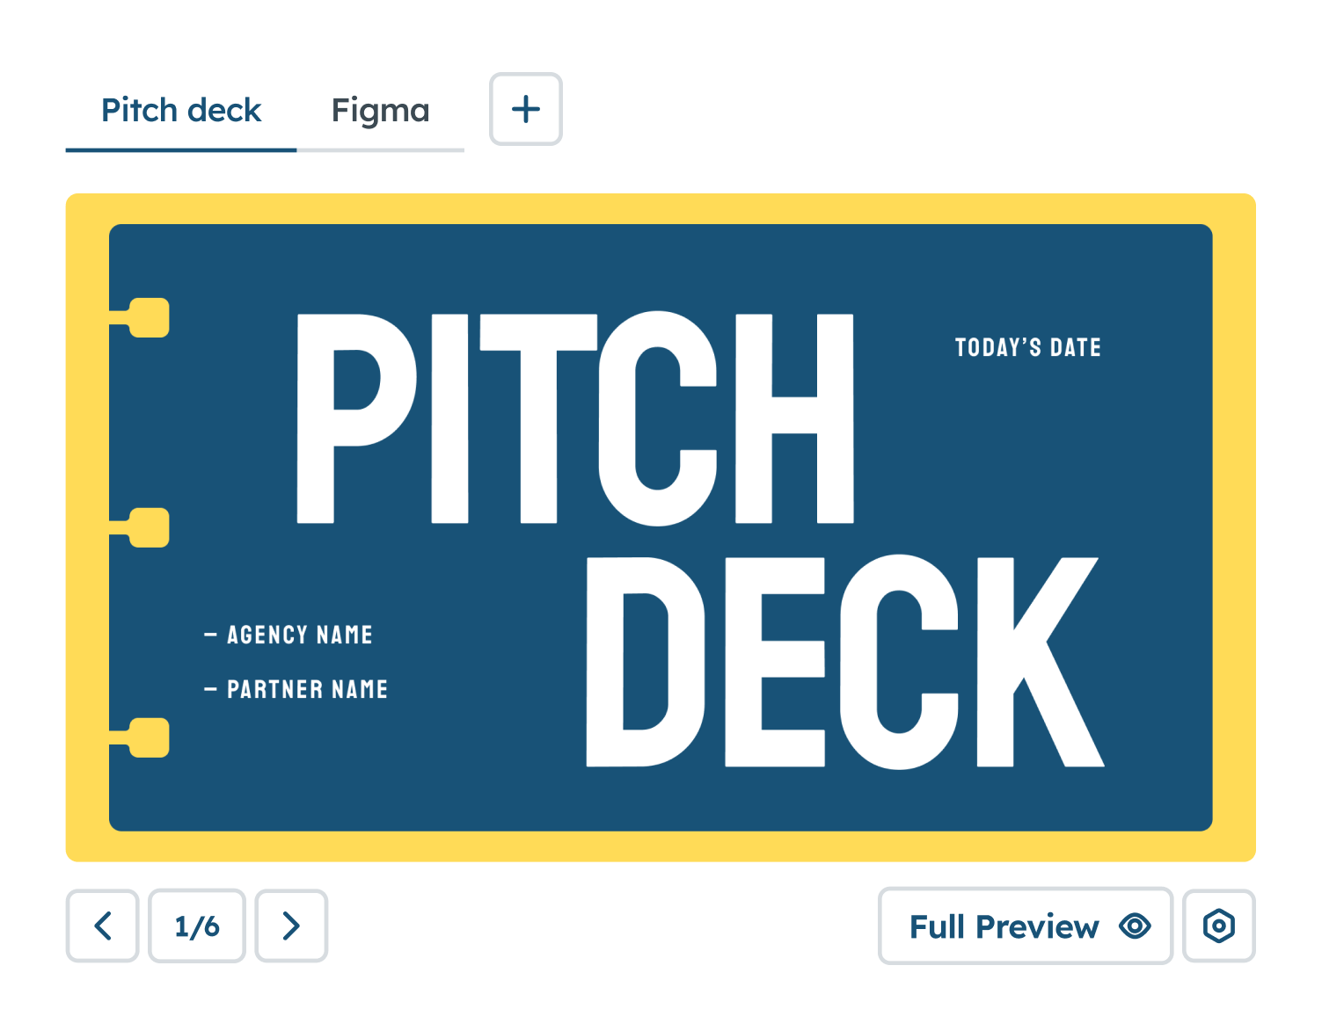Screen dimensions: 1322x1031
Task: Click the middle yellow binder clip
Action: (149, 527)
